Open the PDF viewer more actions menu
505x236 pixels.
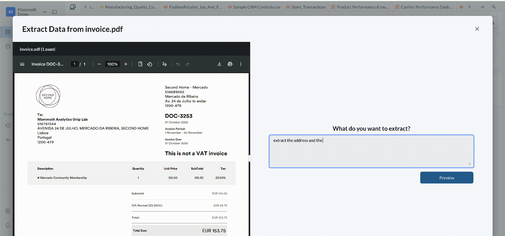pos(241,64)
